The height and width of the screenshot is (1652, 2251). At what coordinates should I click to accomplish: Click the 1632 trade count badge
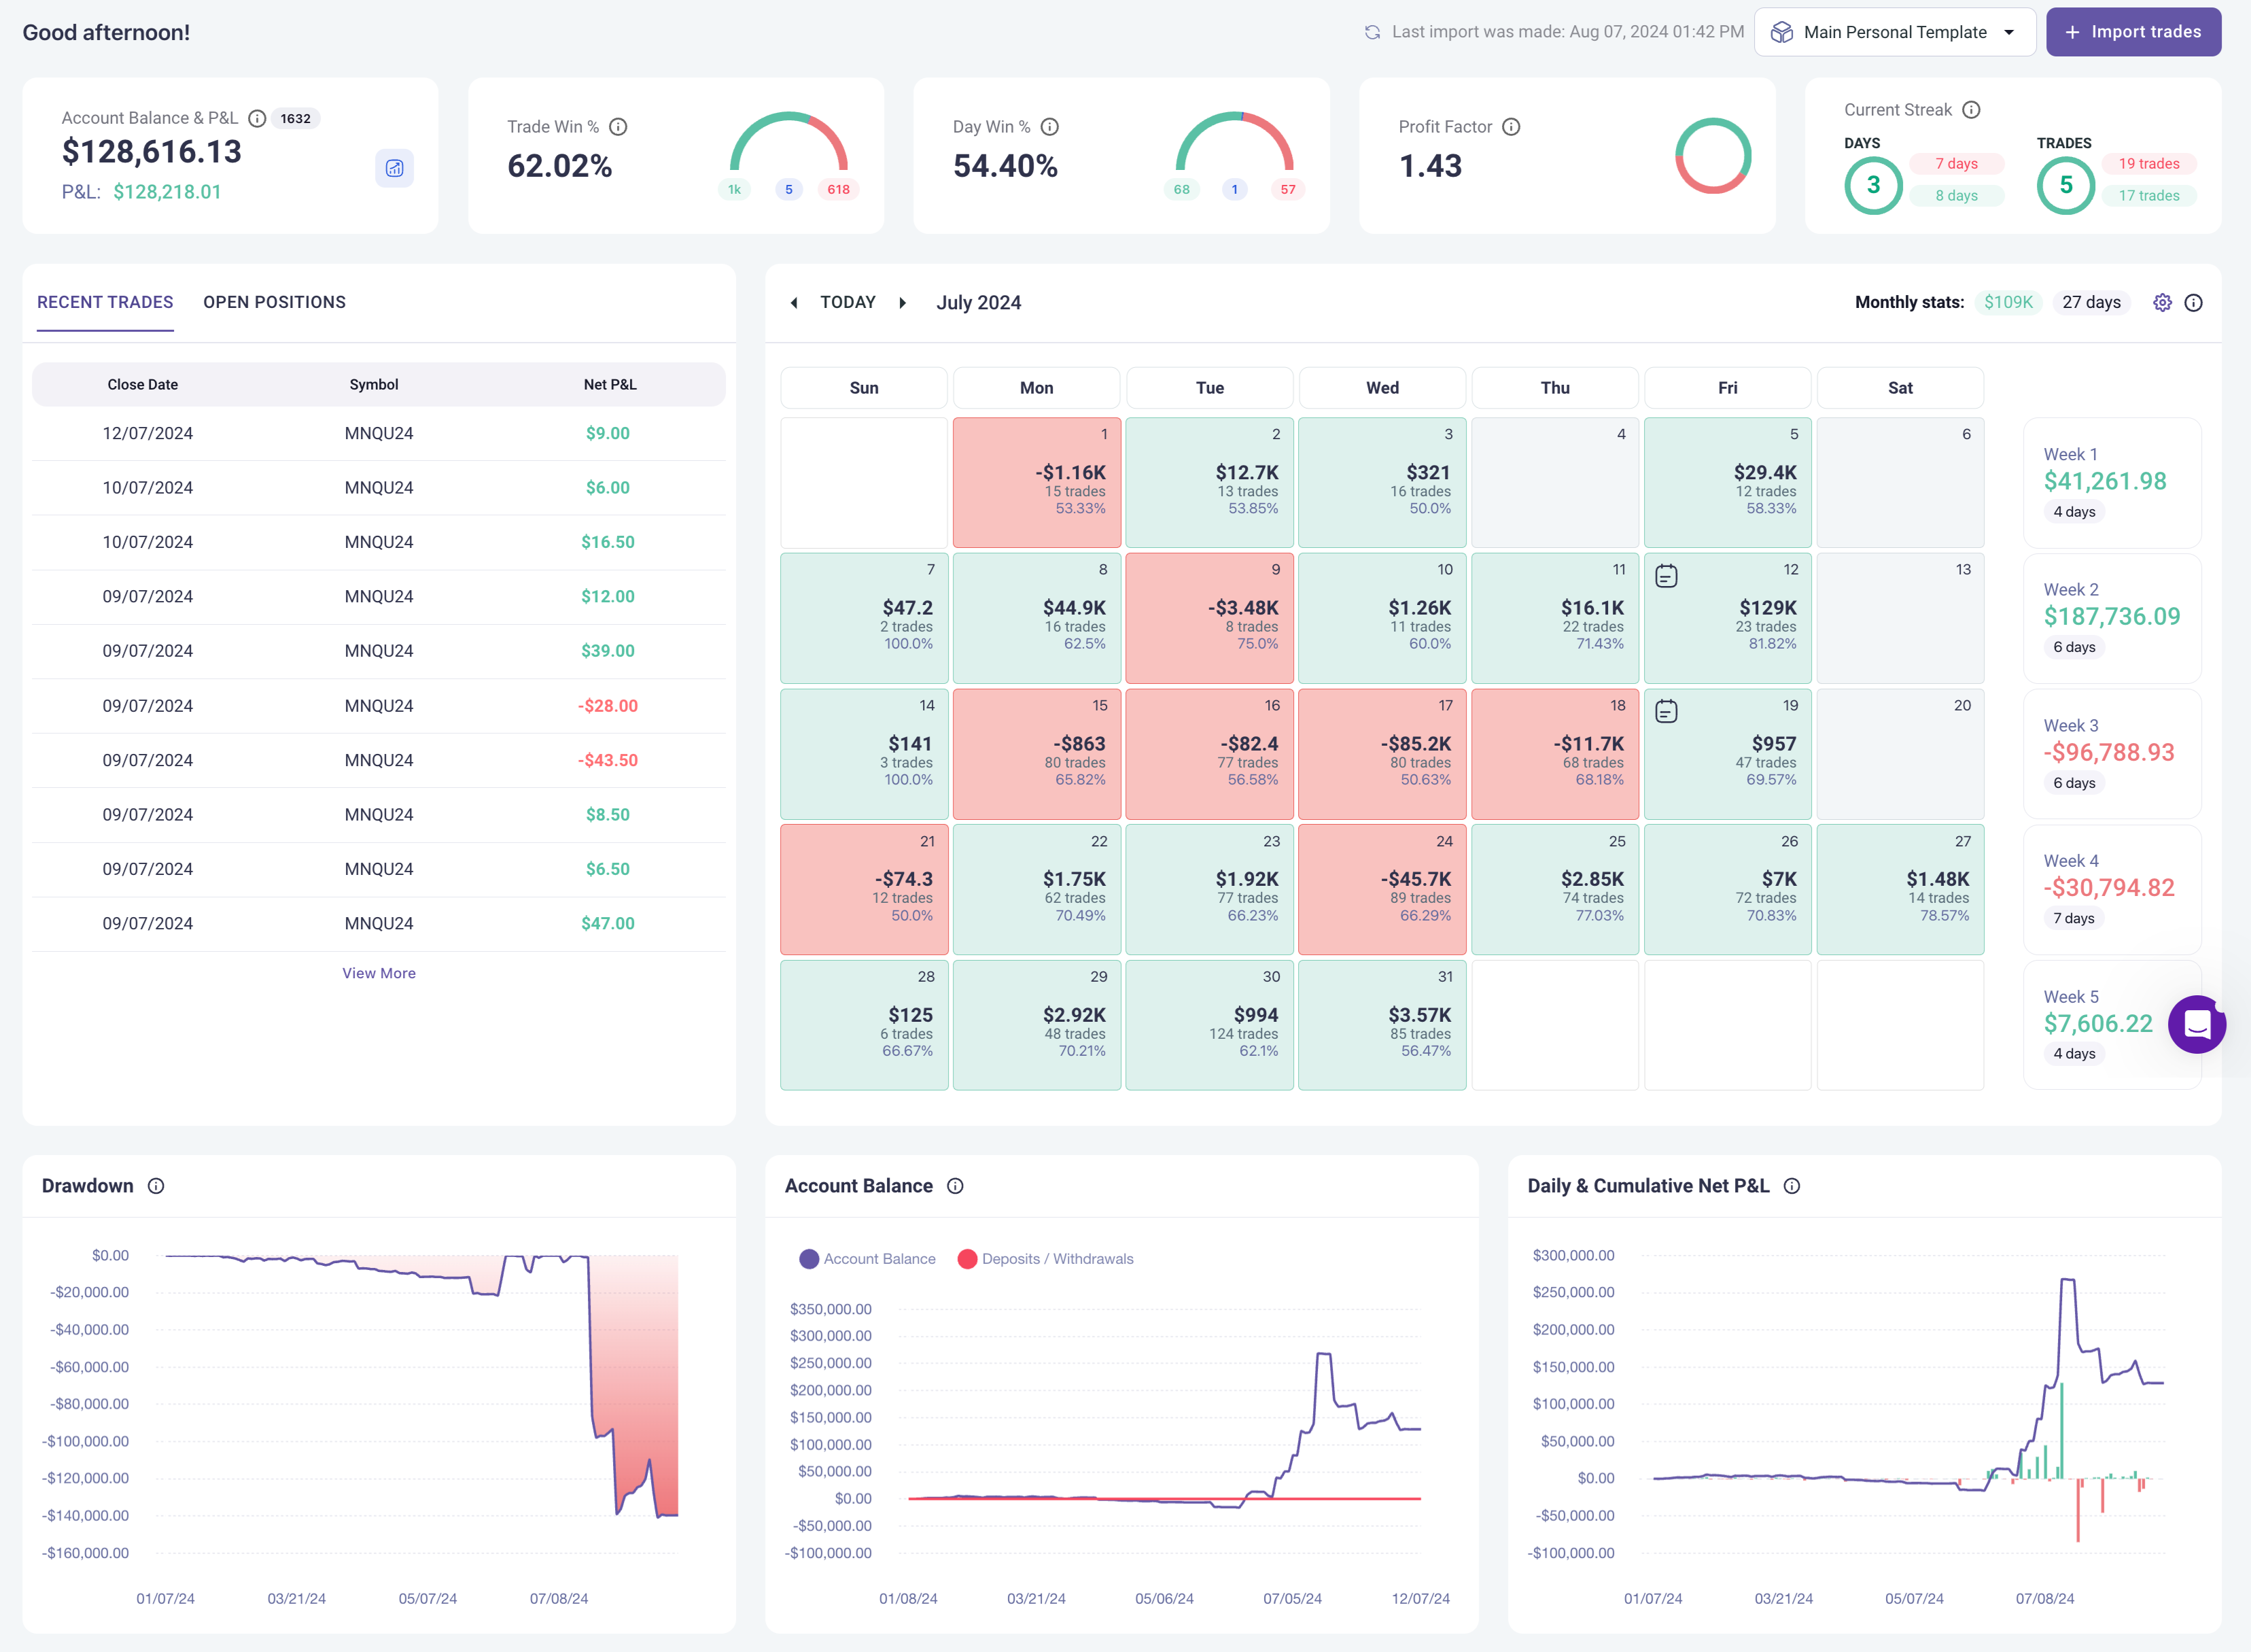tap(296, 118)
